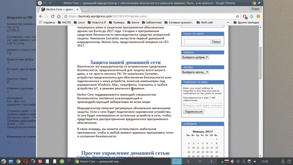Click the blog search text field
Screen dimensions: 293x165
197,42
